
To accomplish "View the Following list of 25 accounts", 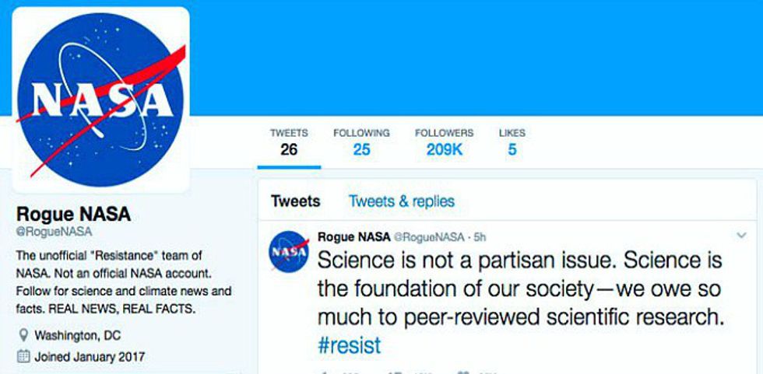I will [x=361, y=142].
